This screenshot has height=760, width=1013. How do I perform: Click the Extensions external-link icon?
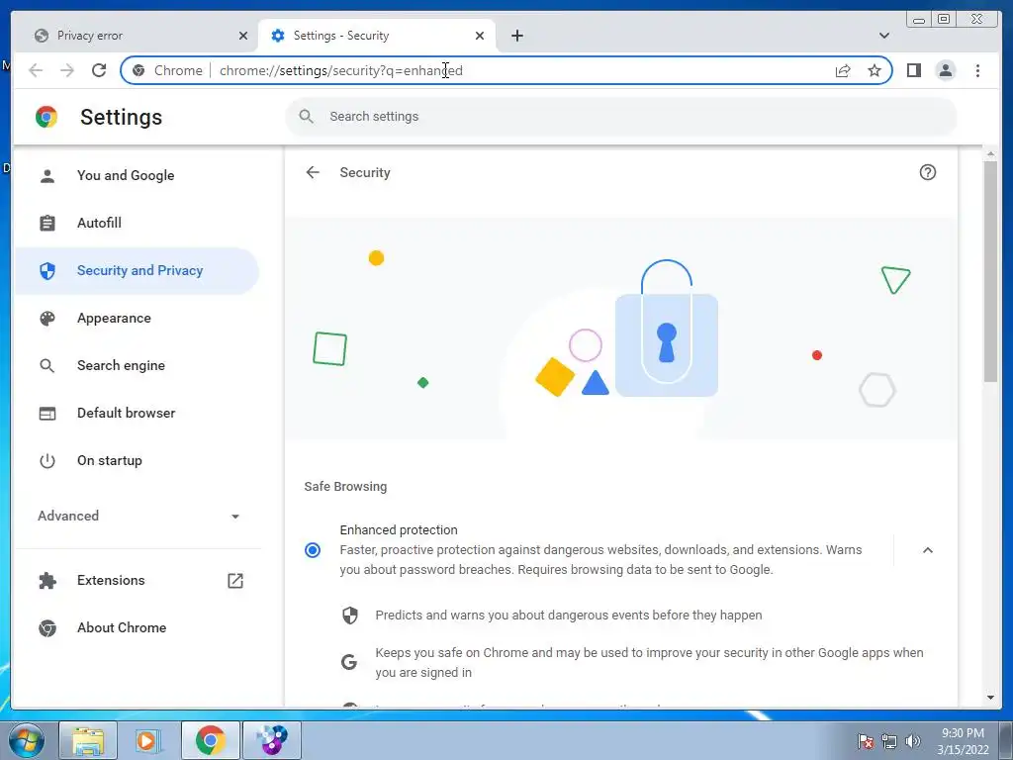(235, 580)
